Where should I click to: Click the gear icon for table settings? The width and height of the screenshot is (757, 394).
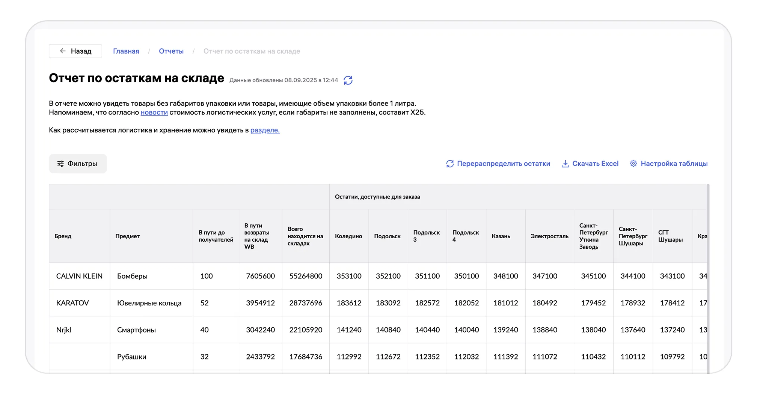(633, 164)
